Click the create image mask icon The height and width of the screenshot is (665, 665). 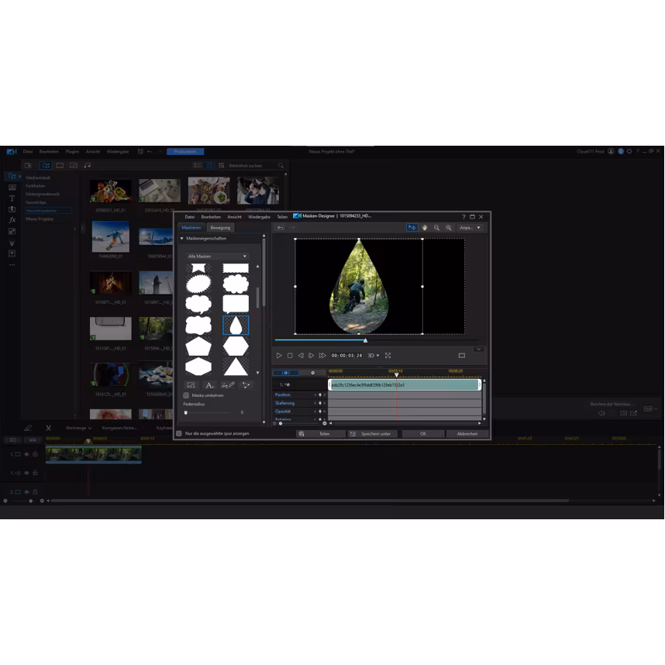click(x=191, y=385)
